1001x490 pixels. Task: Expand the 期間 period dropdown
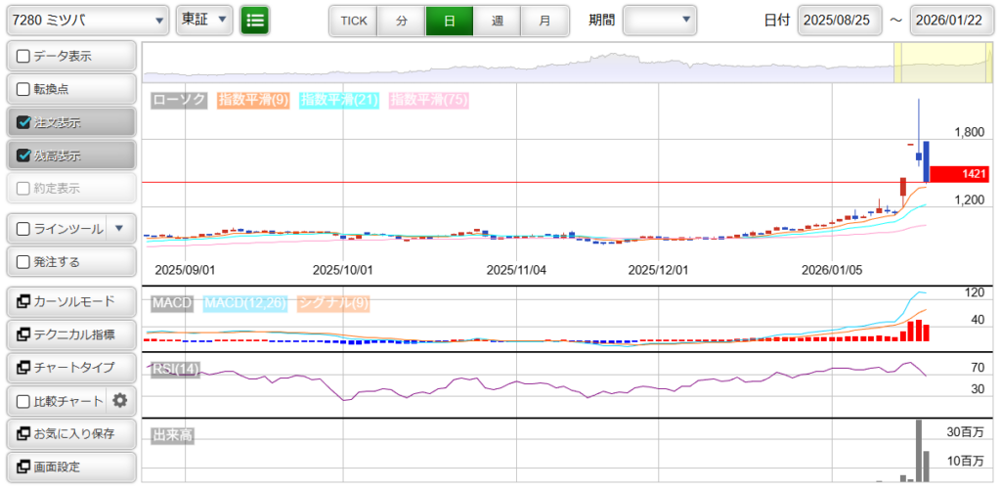660,20
